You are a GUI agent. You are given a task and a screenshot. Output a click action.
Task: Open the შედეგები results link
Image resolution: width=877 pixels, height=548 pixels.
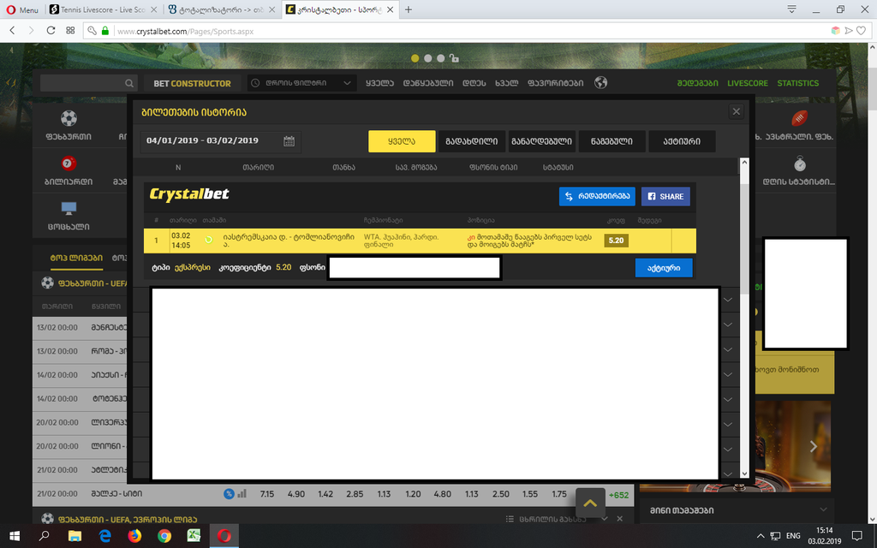pos(697,83)
